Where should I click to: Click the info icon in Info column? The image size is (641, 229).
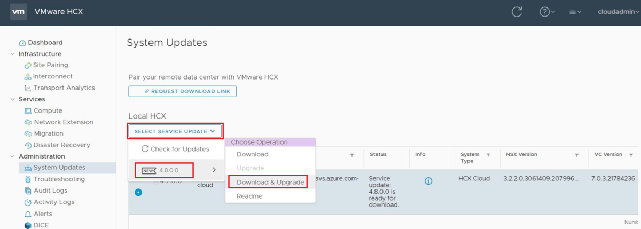(428, 181)
